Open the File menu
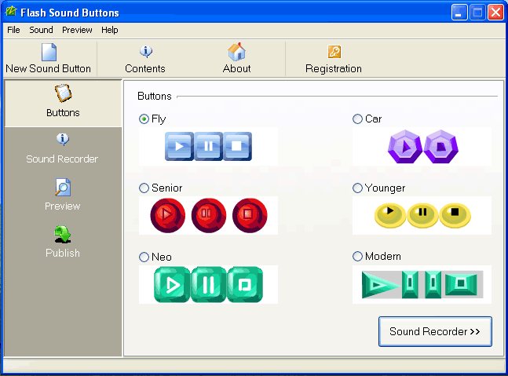The image size is (508, 376). pos(13,30)
